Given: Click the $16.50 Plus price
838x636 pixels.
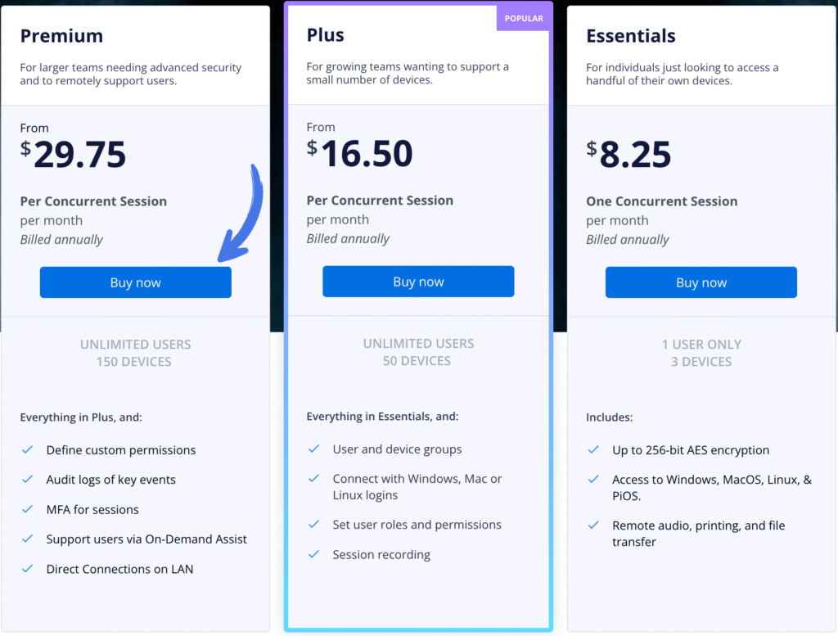Looking at the screenshot, I should click(359, 154).
